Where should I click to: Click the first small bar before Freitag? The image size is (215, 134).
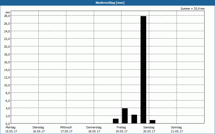(x=116, y=121)
